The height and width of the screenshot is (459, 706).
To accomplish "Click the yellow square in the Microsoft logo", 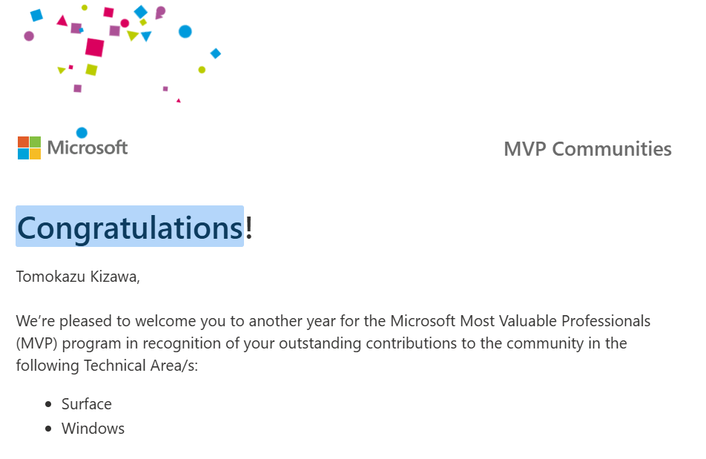I will click(35, 154).
